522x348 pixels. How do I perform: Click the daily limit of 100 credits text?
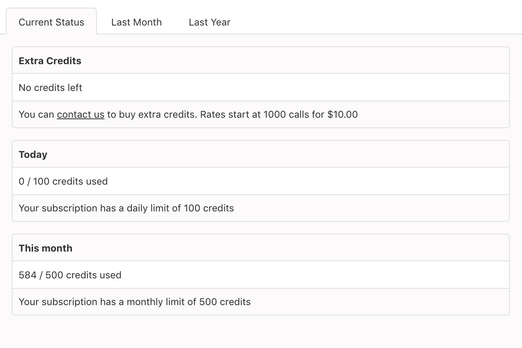(x=180, y=208)
